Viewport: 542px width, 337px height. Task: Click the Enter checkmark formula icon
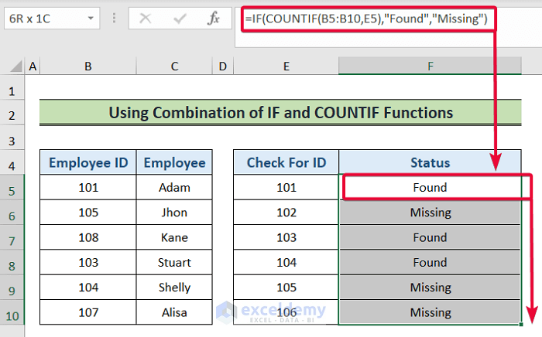(180, 19)
